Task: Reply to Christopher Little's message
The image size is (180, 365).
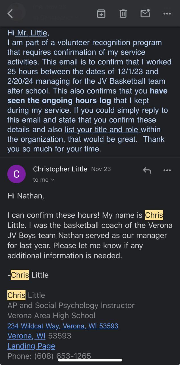Action: [147, 171]
